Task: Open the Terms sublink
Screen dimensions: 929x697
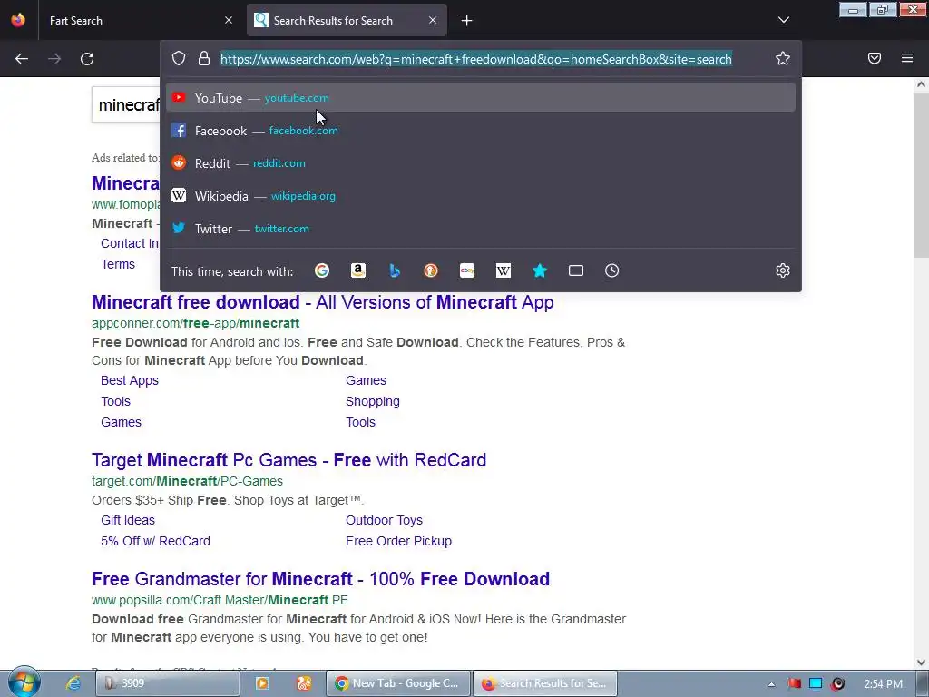Action: pyautogui.click(x=117, y=264)
